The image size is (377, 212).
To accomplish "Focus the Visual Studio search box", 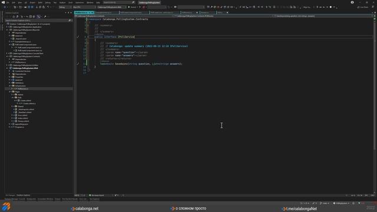I will (118, 2).
